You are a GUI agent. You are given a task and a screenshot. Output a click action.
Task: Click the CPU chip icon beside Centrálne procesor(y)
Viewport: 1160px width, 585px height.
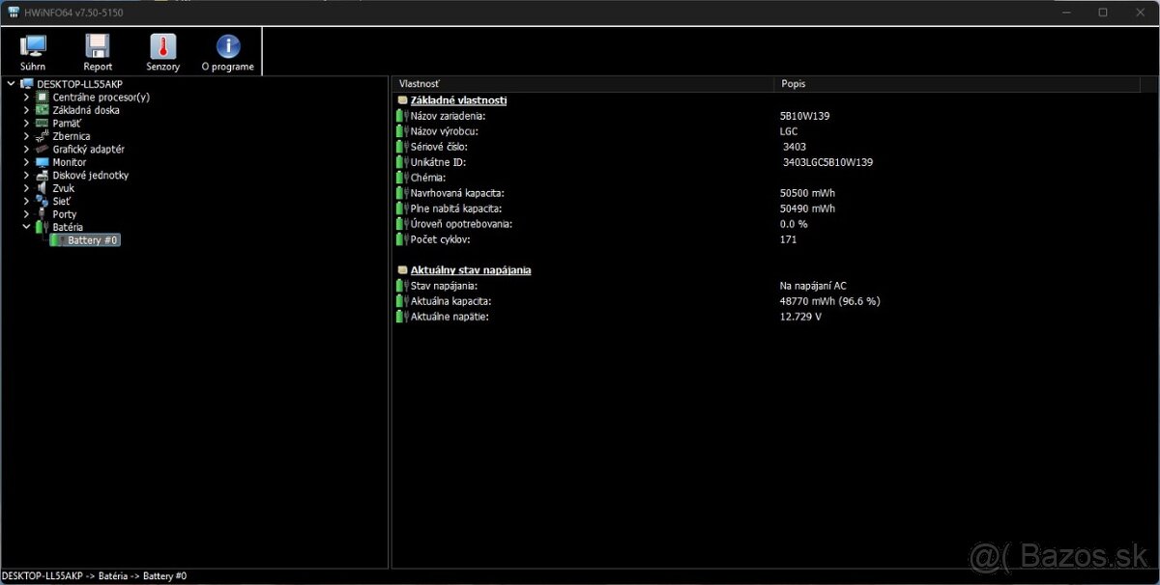[x=41, y=97]
